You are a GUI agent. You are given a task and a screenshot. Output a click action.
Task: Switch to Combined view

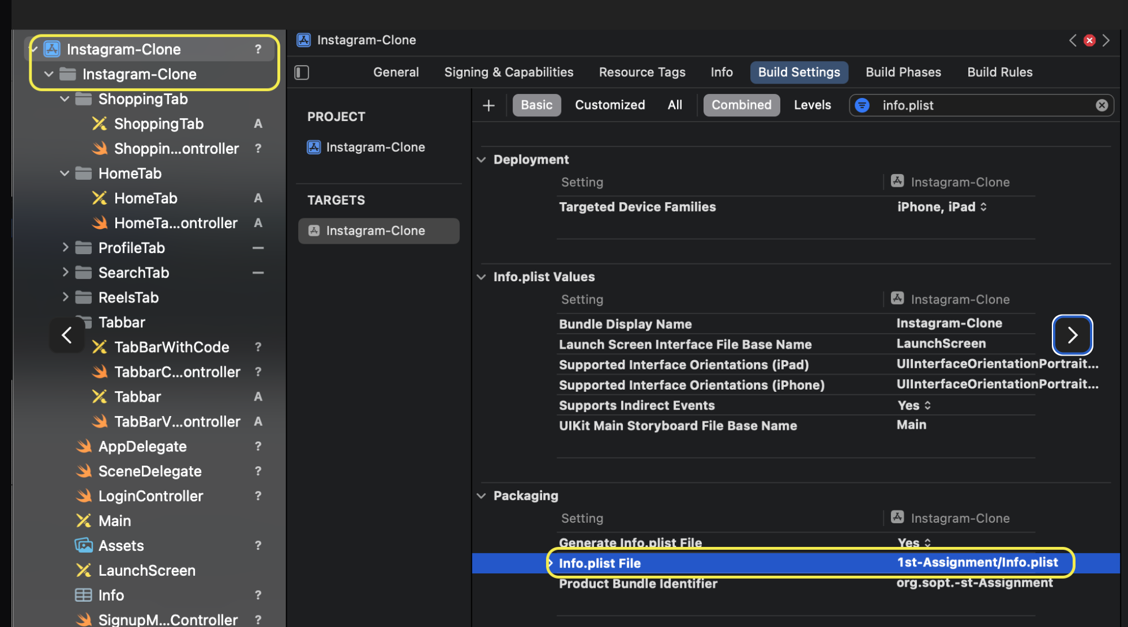click(x=741, y=105)
